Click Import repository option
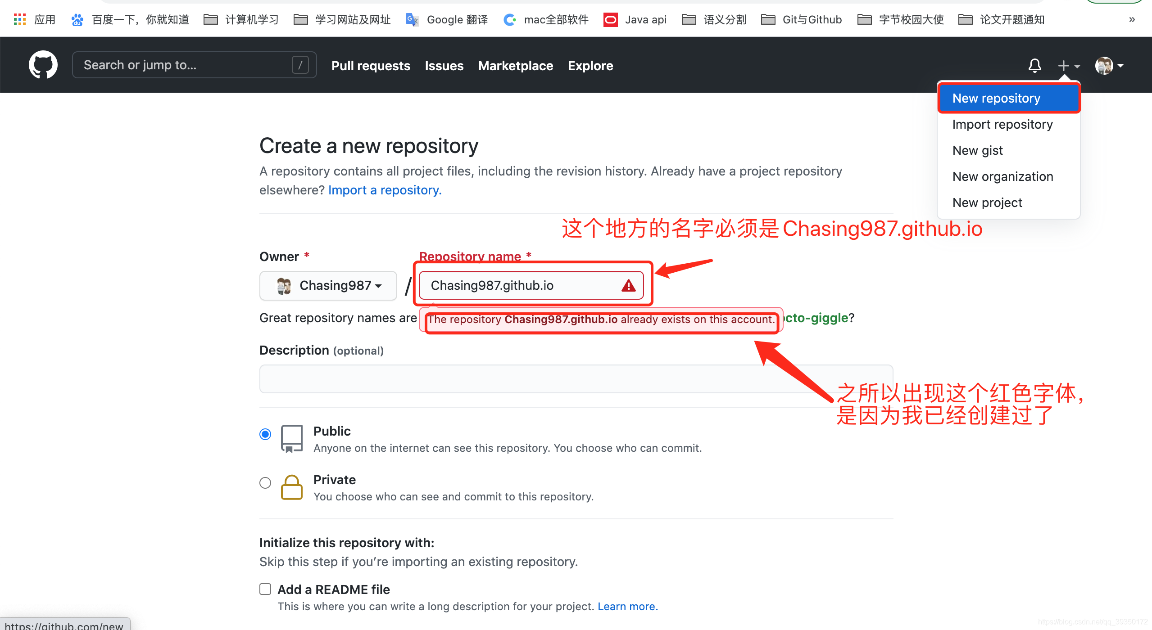1152x630 pixels. pyautogui.click(x=1003, y=124)
